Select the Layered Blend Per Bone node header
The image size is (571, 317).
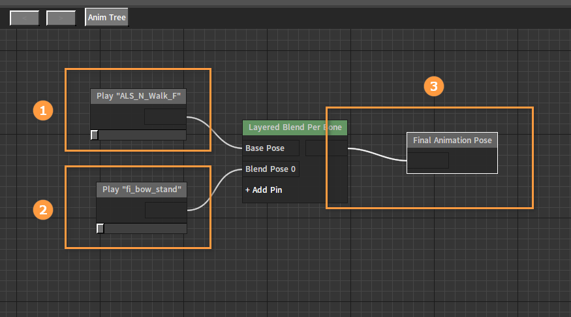[x=294, y=127]
